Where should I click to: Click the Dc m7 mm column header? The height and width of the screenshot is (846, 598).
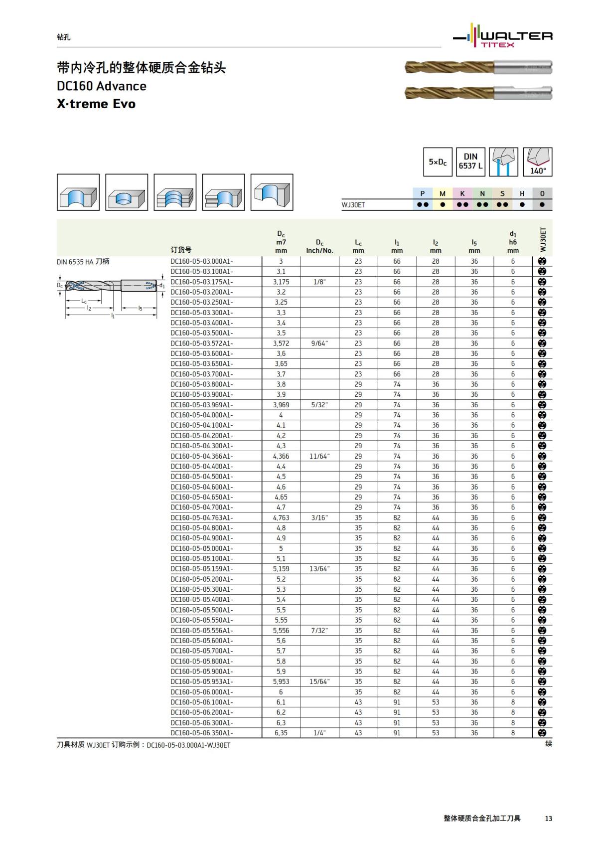click(281, 242)
